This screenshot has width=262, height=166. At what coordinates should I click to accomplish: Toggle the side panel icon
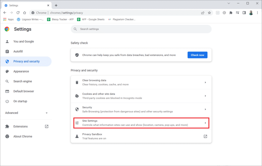point(244,13)
